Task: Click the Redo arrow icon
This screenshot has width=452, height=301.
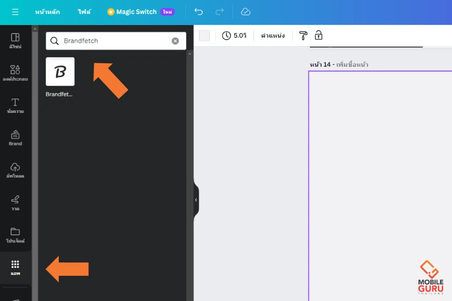Action: (x=219, y=12)
